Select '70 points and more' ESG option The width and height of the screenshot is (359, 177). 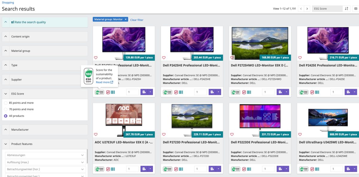pos(6,109)
